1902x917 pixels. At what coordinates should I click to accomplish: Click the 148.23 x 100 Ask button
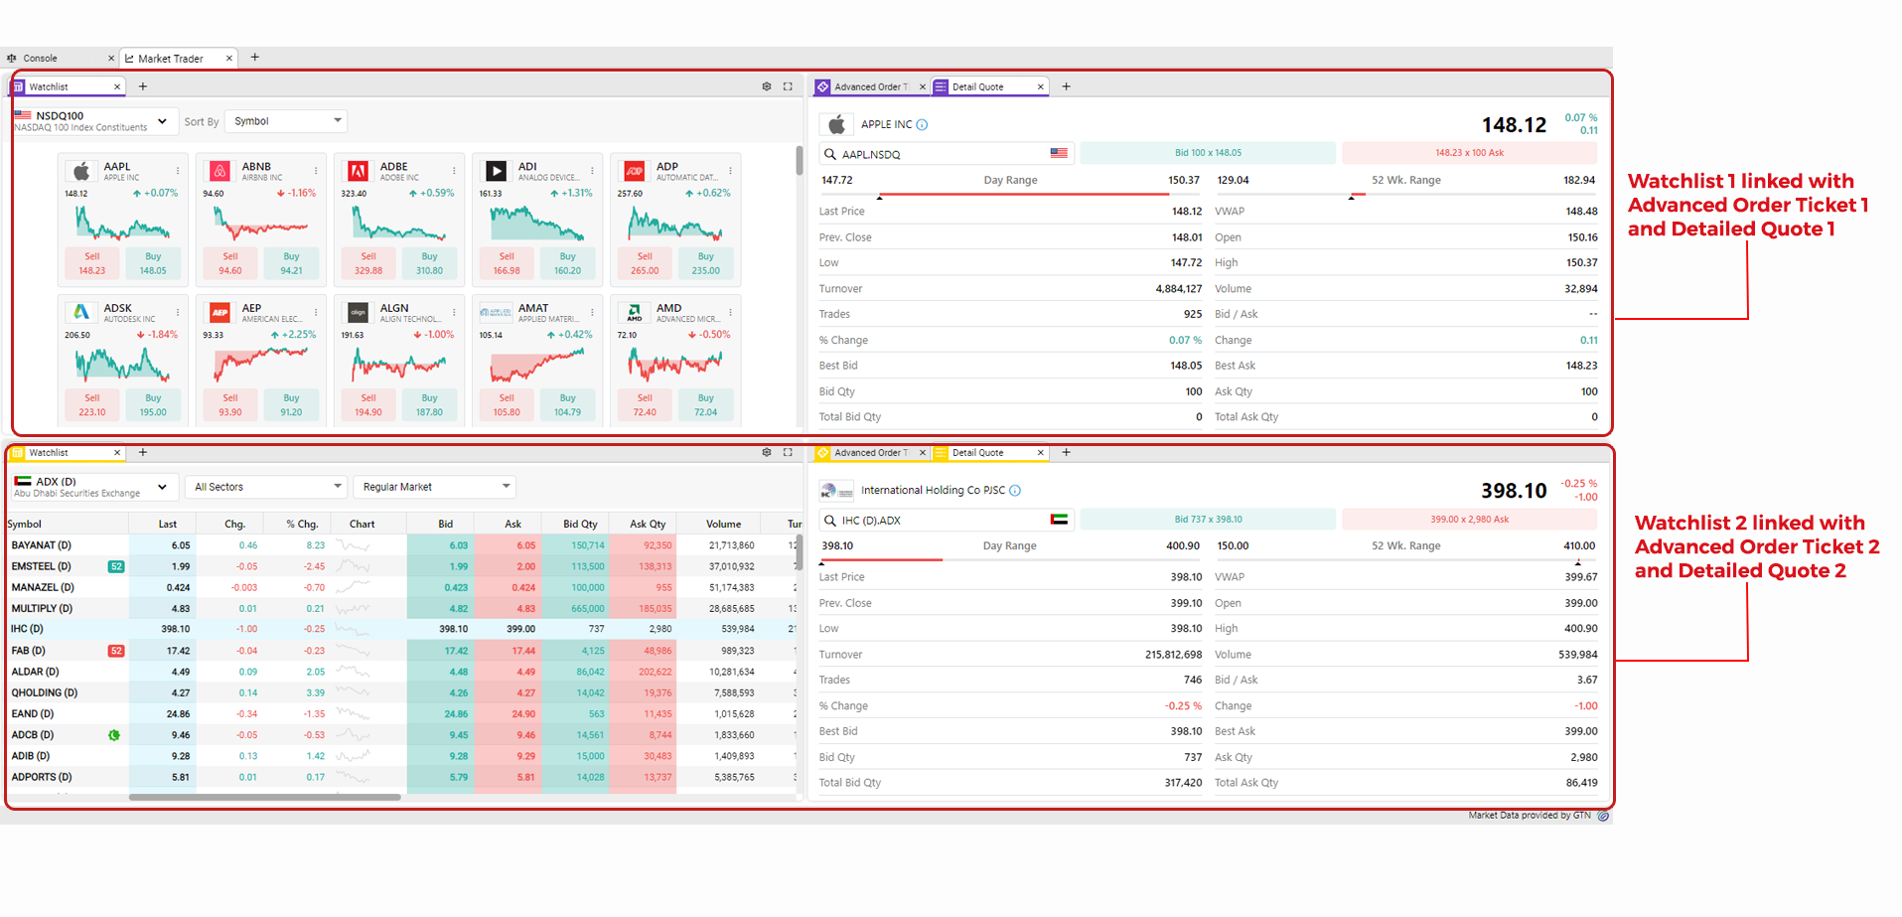1469,153
